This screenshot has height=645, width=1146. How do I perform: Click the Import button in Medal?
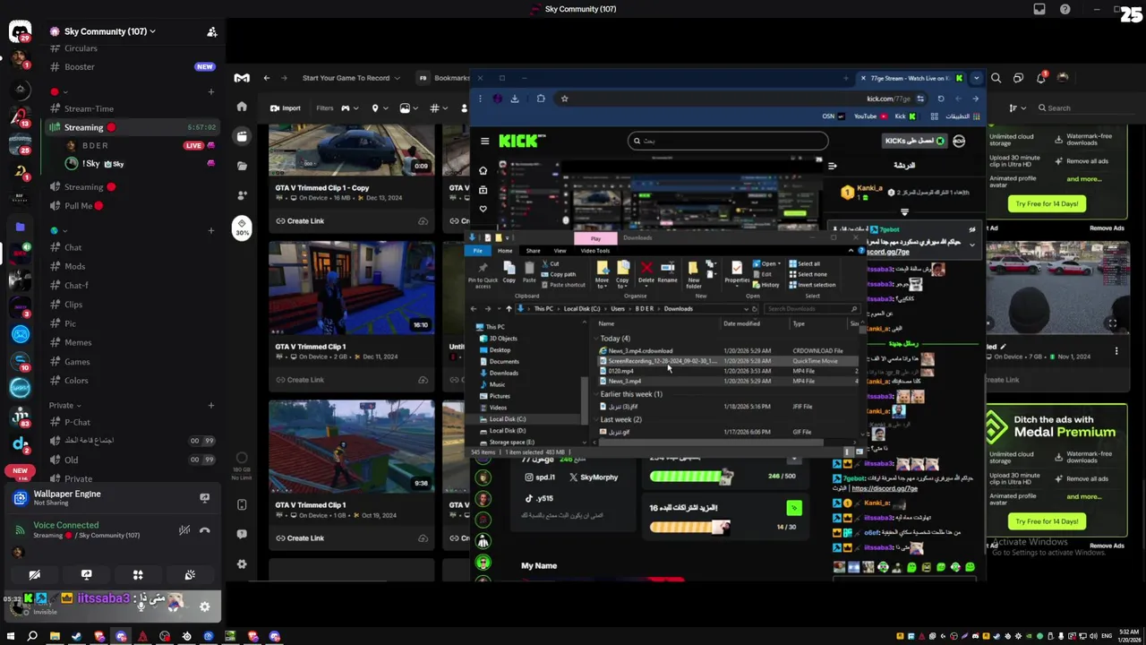click(x=286, y=108)
